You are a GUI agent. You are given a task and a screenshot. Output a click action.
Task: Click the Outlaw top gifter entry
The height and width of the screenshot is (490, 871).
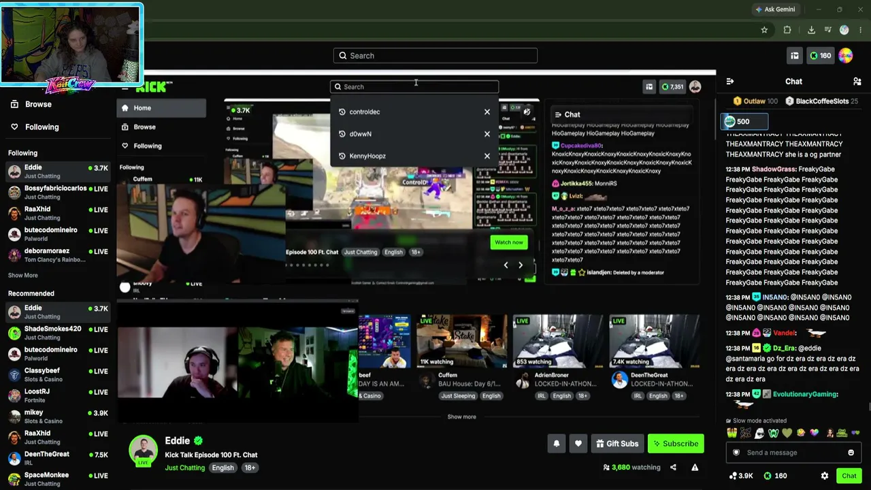pos(755,101)
